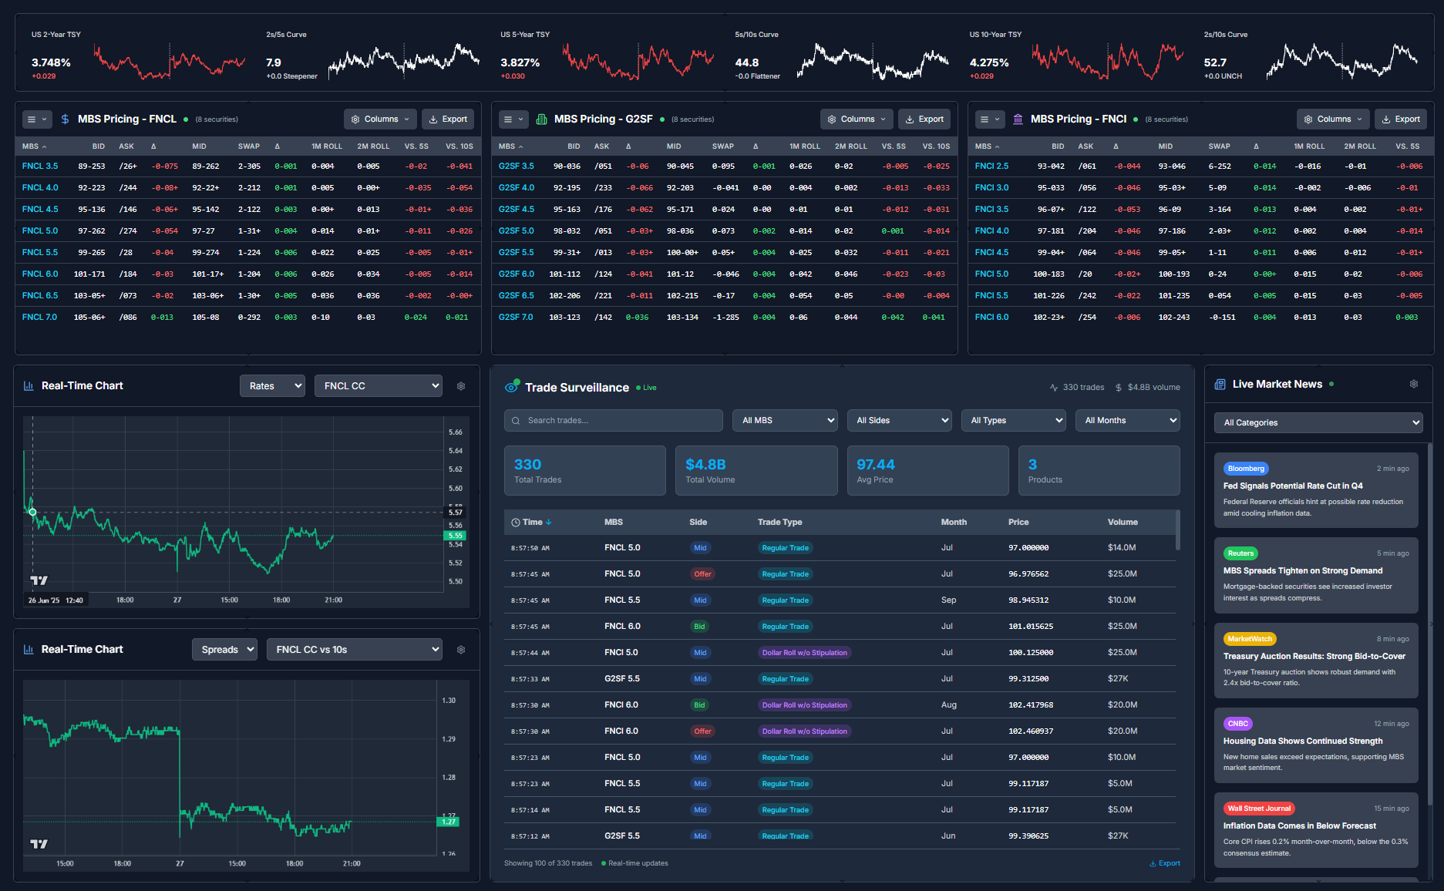Open the Bloomberg news item about rate cuts
The height and width of the screenshot is (891, 1444).
tap(1316, 490)
